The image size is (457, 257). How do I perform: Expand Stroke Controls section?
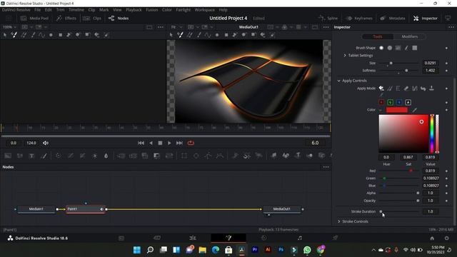click(x=339, y=221)
